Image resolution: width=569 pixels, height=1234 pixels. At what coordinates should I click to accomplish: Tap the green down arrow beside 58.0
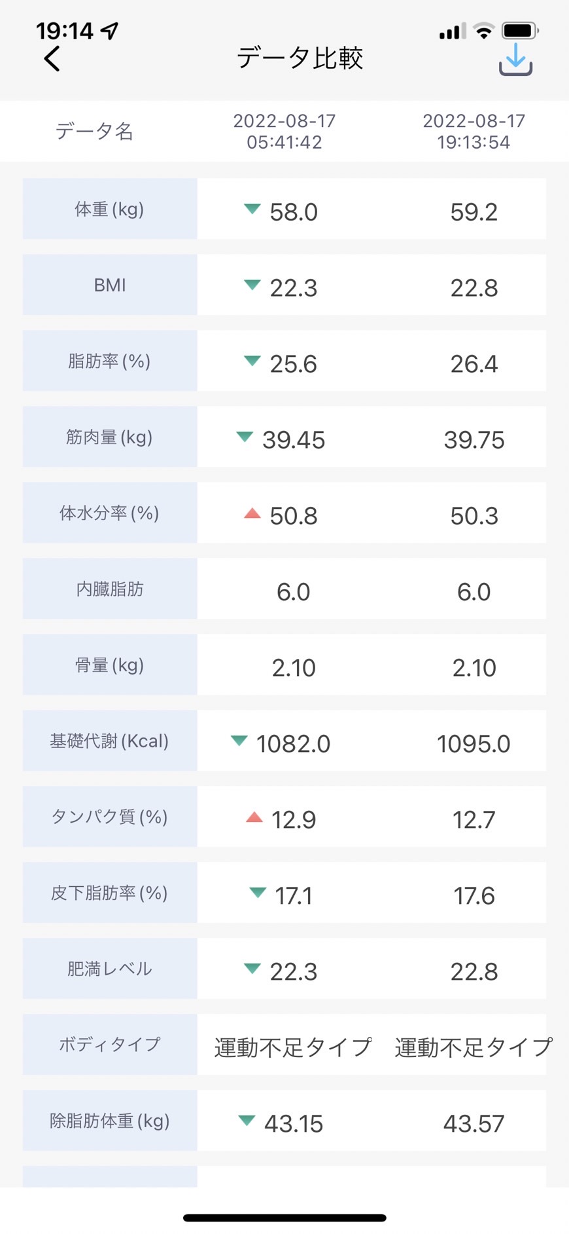252,209
